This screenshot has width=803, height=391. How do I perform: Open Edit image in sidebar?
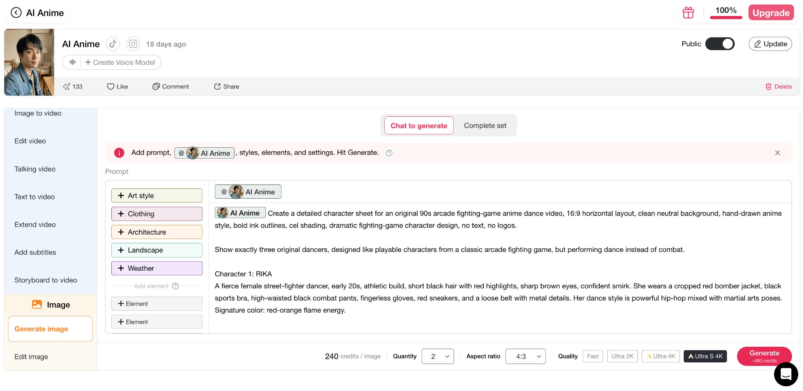tap(31, 357)
